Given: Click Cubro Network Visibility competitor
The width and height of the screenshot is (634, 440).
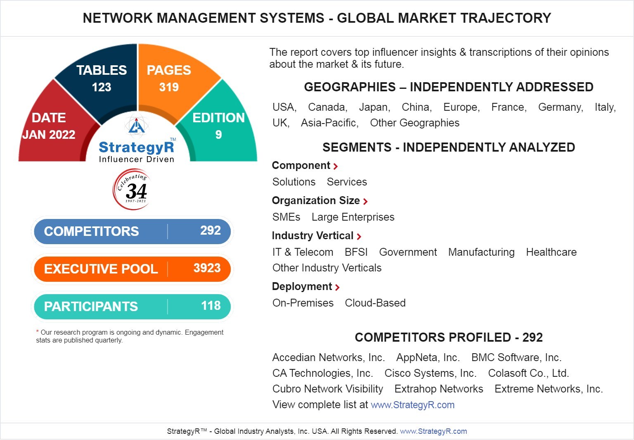Looking at the screenshot, I should pos(328,389).
